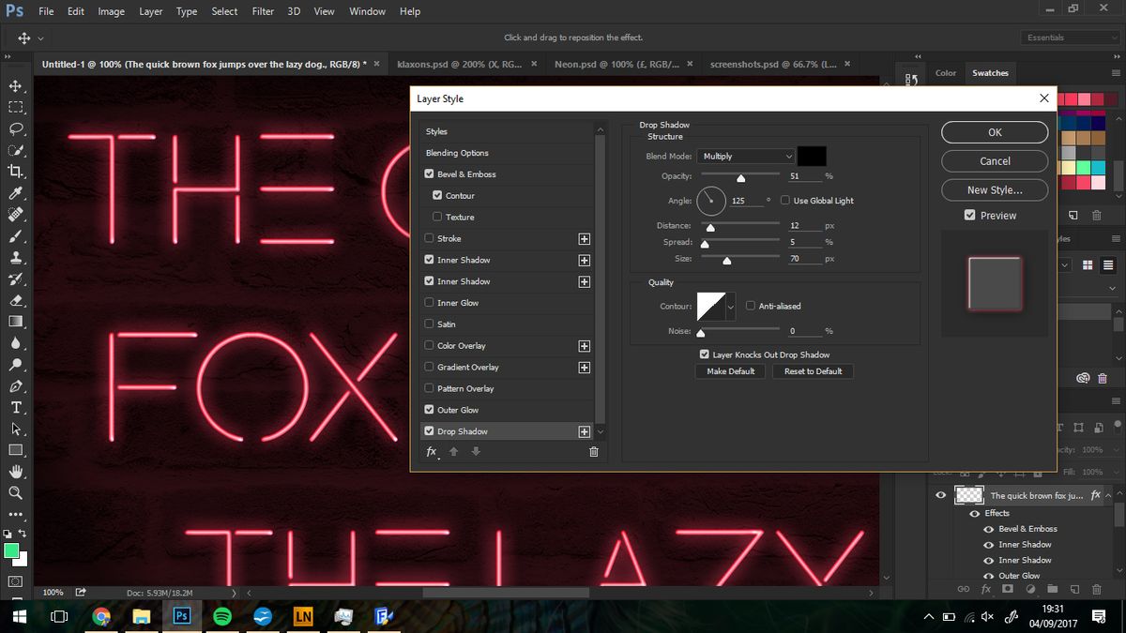Screen dimensions: 1126x633
Task: Open the Filter menu
Action: click(x=262, y=11)
